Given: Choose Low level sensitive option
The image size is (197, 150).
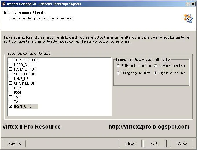Looking at the screenshot, I should tap(156, 66).
